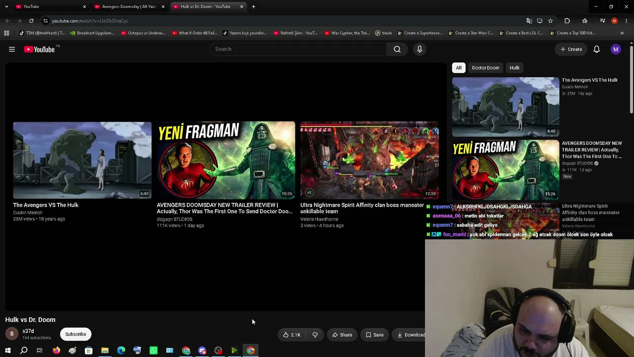Image resolution: width=634 pixels, height=357 pixels.
Task: Open Octopus vs Underw... bookmark
Action: click(x=143, y=33)
